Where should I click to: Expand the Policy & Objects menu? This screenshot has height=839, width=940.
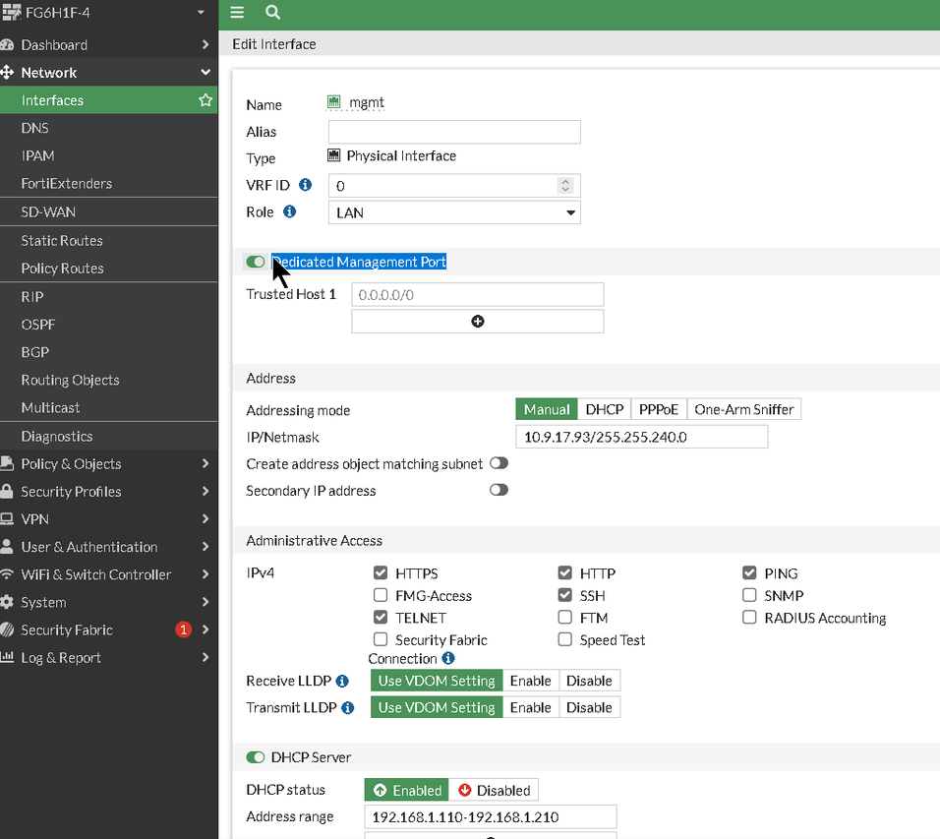point(108,463)
